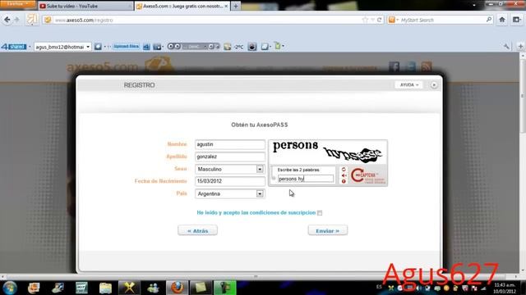The height and width of the screenshot is (295, 526).
Task: Get a new captcha challenge with the reload icon
Action: point(344,170)
